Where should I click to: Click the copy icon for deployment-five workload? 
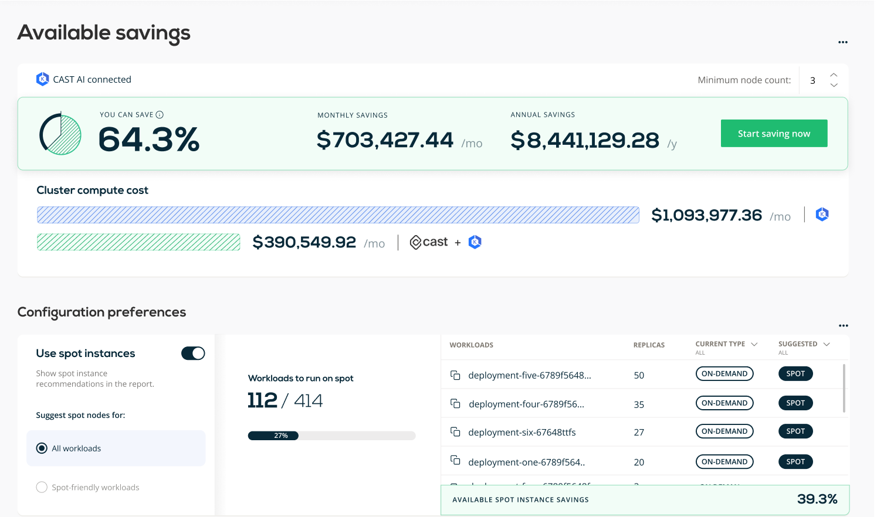(455, 375)
